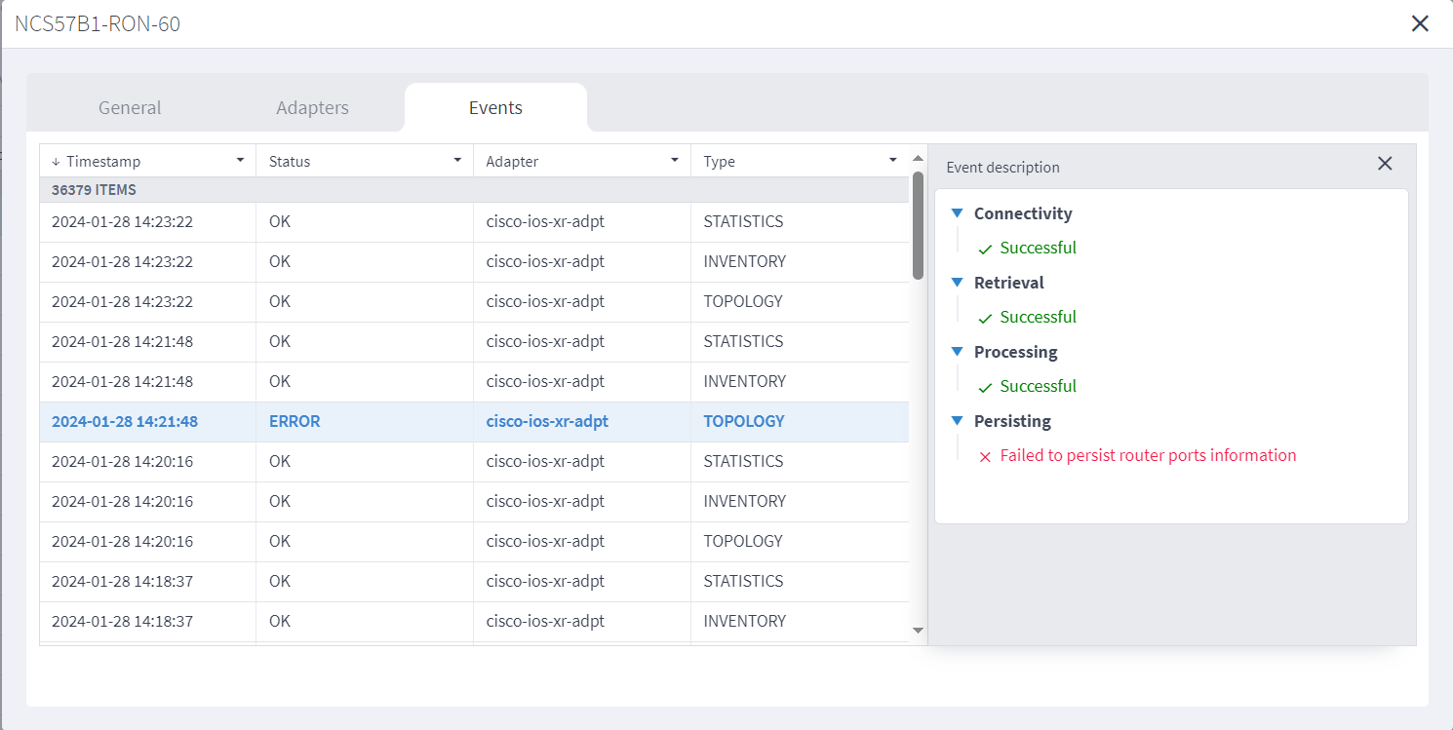Select the ERROR TOPOLOGY event row
Image resolution: width=1453 pixels, height=730 pixels.
pyautogui.click(x=474, y=422)
